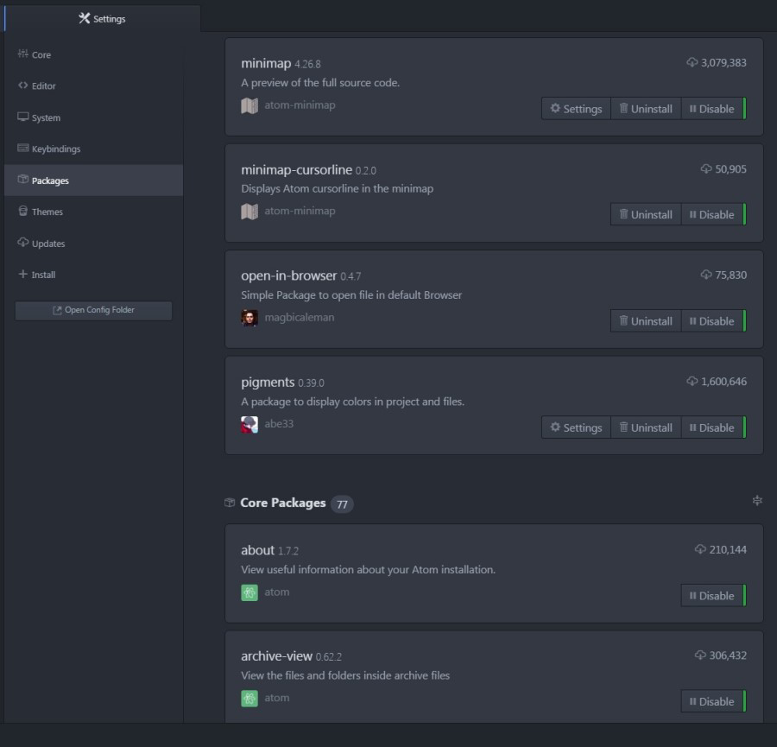Click the magbicaleman author name
777x747 pixels.
300,317
